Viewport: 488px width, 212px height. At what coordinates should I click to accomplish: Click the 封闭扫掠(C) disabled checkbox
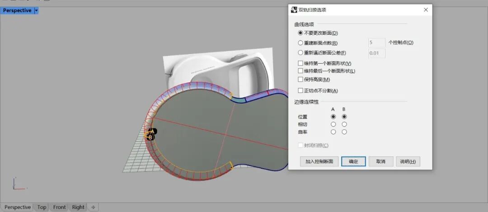[300, 145]
